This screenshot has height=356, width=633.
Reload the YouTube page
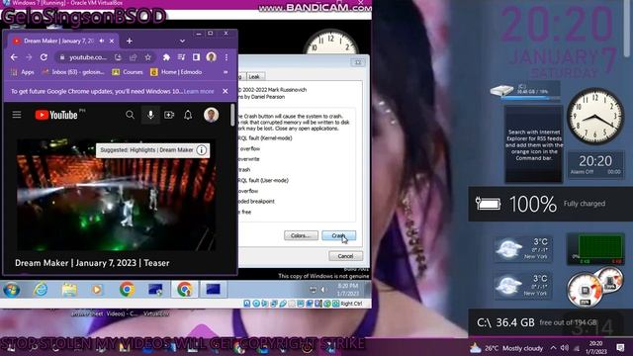tap(44, 57)
